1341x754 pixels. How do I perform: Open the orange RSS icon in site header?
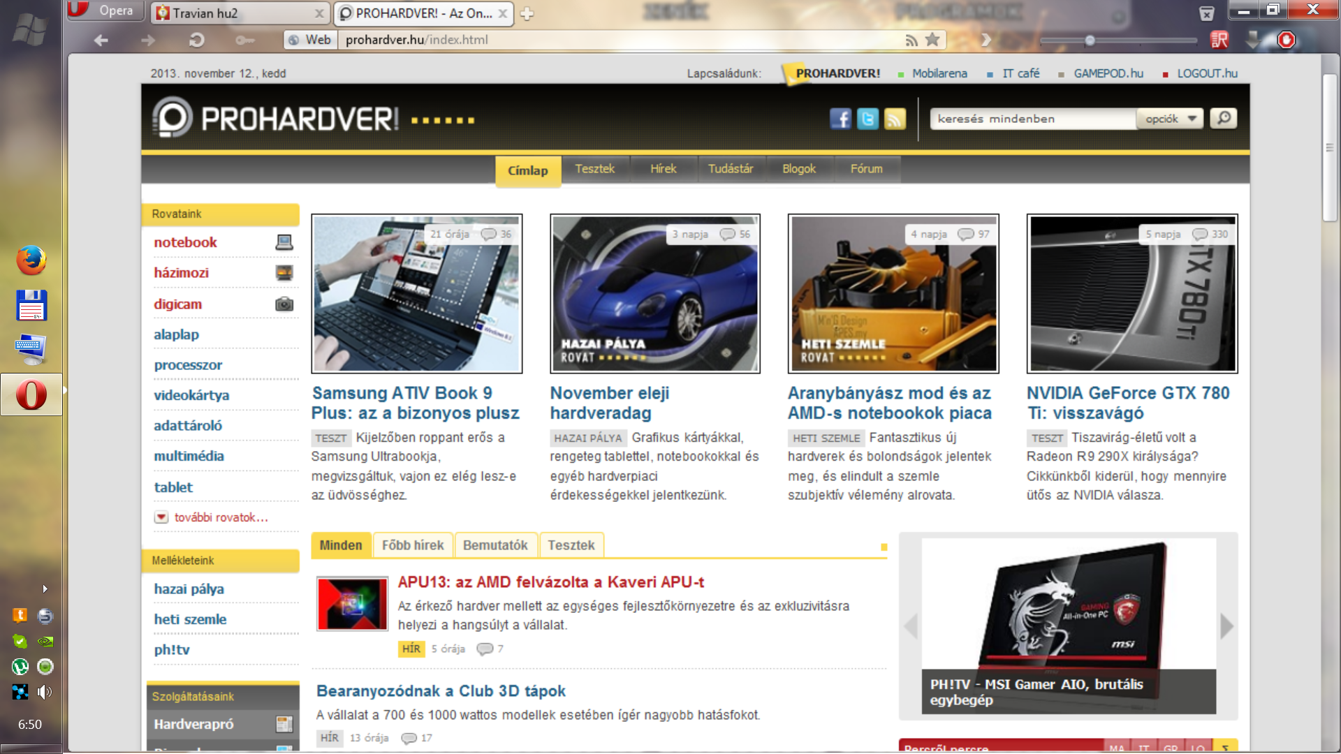pos(895,119)
